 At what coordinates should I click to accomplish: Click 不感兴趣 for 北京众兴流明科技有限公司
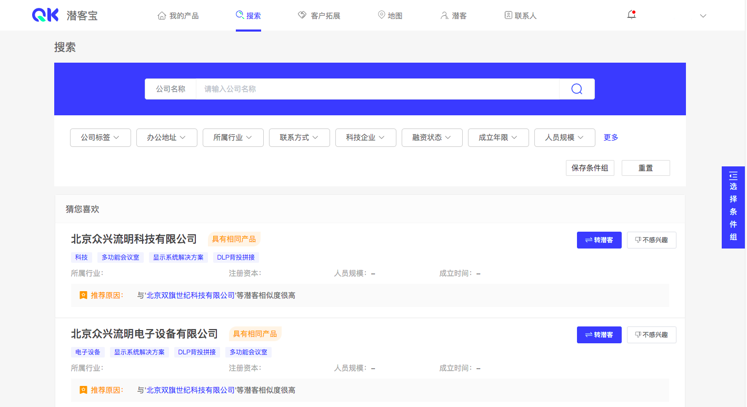click(x=652, y=240)
